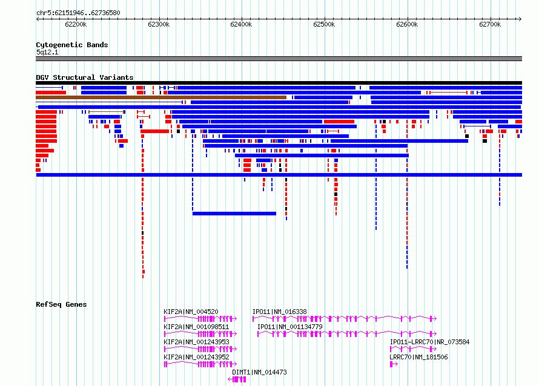Click the DIMT1 magenta gene glyph
Viewport: 539px width, 386px height.
point(237,379)
